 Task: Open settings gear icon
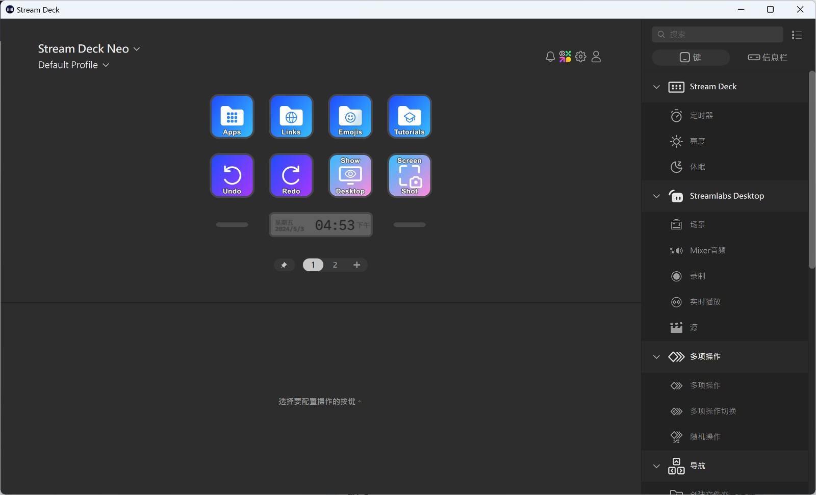[581, 57]
